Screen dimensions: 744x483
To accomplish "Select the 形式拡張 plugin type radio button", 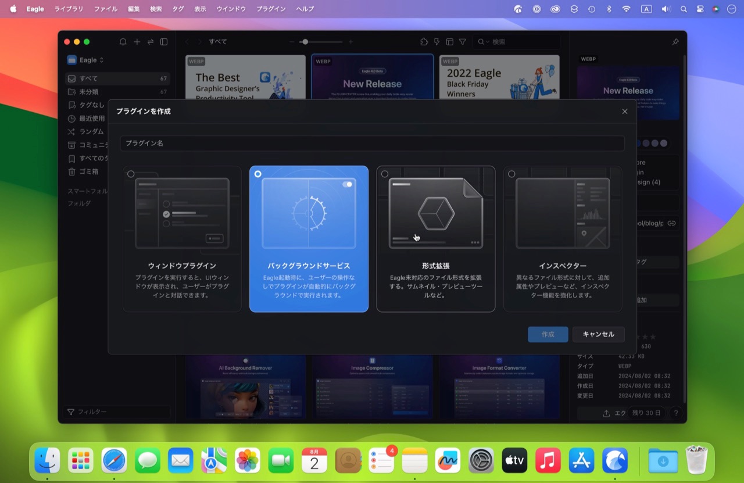I will pyautogui.click(x=384, y=174).
